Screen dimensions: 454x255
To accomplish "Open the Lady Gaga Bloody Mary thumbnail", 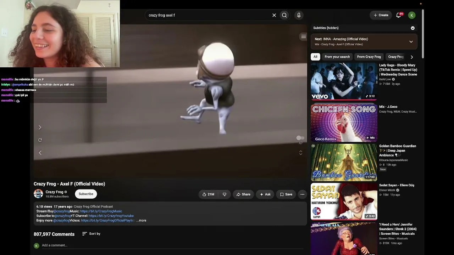I will point(344,81).
